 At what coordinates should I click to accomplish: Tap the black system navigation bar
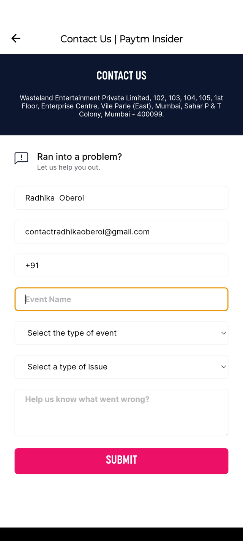[x=121, y=534]
